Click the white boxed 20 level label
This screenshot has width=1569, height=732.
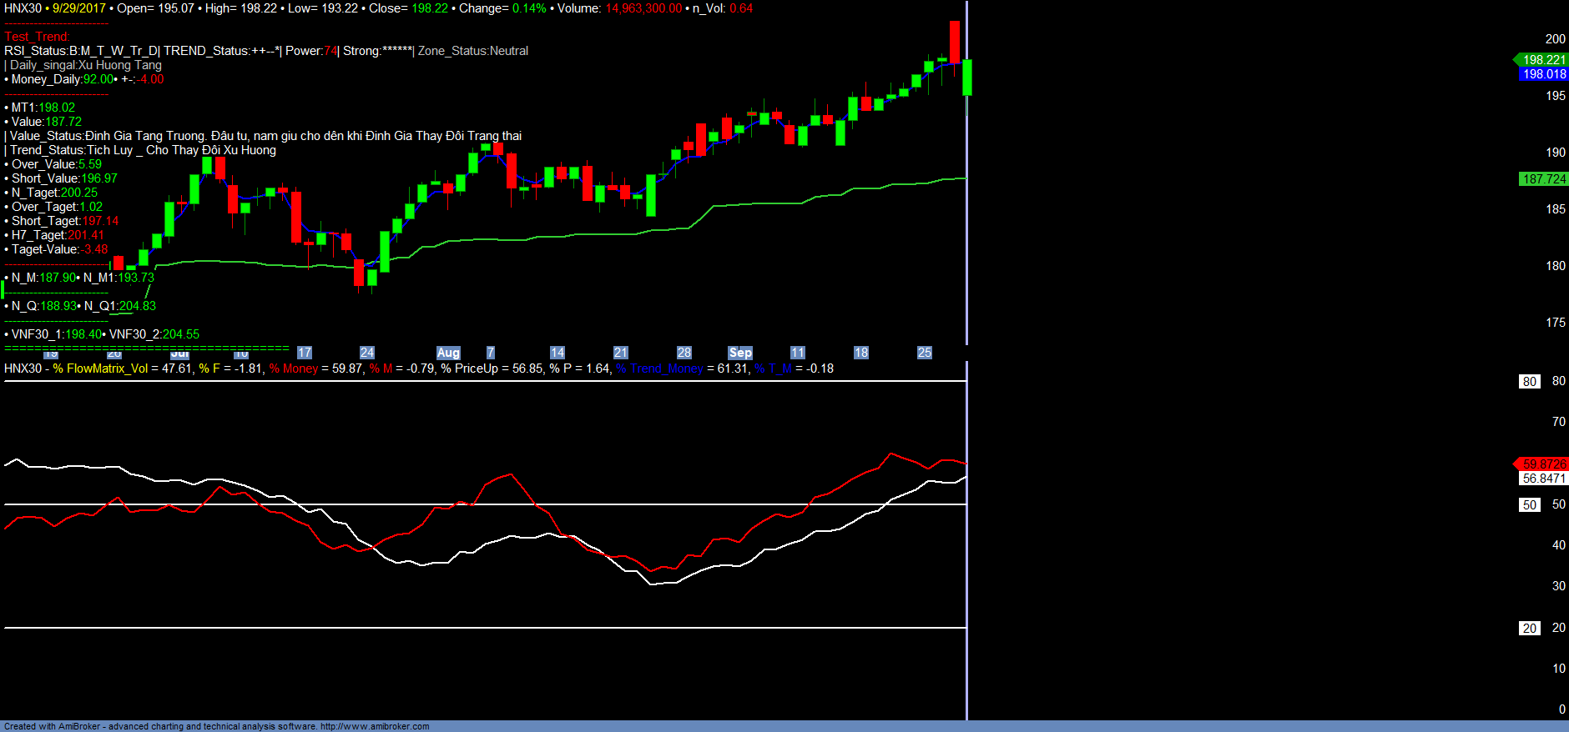click(x=1529, y=629)
